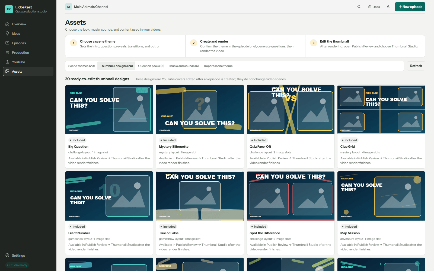Open Question packs (3) tab
The height and width of the screenshot is (271, 434).
151,66
